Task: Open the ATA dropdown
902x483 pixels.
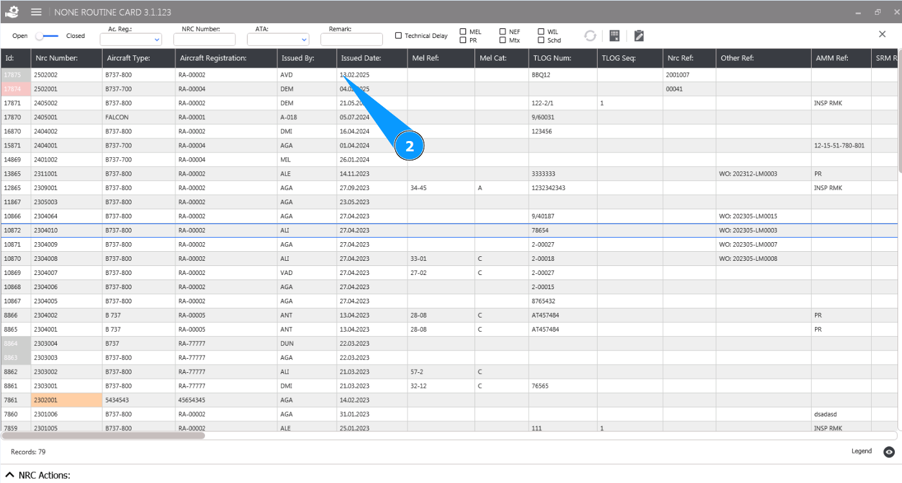Action: (x=278, y=40)
